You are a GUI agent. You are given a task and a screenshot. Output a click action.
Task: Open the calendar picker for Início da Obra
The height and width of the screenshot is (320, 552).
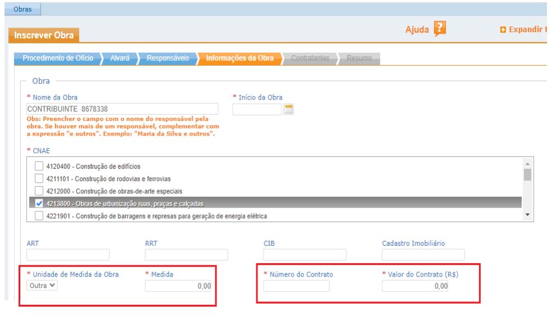click(289, 110)
